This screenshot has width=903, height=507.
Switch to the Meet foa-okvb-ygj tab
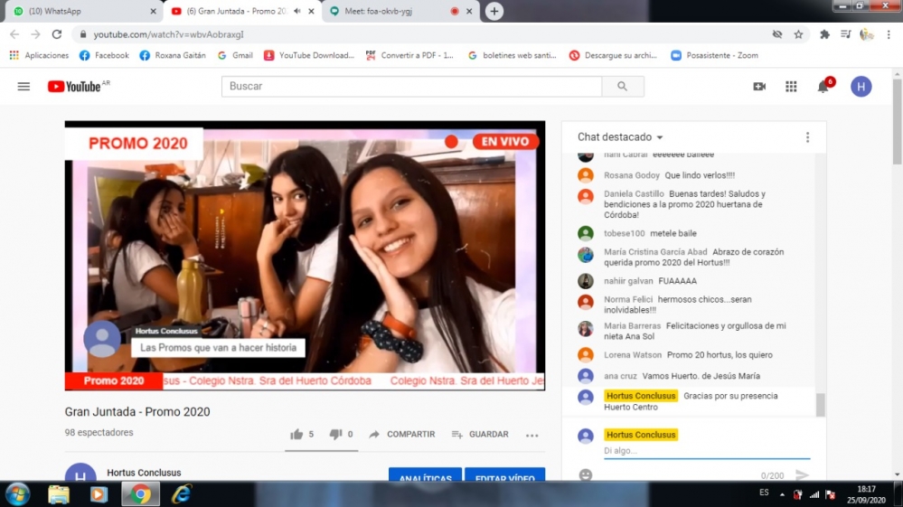400,11
